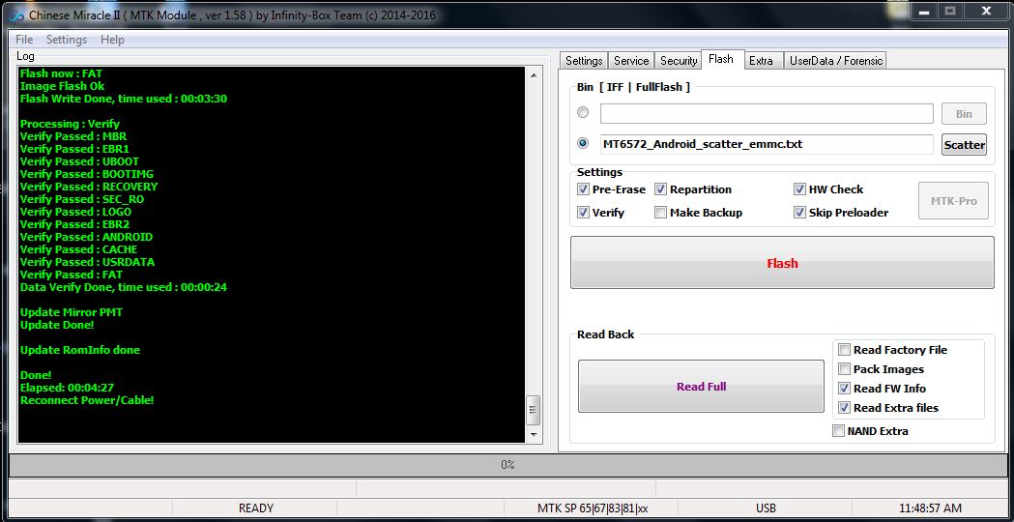The height and width of the screenshot is (522, 1014).
Task: Select the scatter file radio button
Action: (583, 143)
